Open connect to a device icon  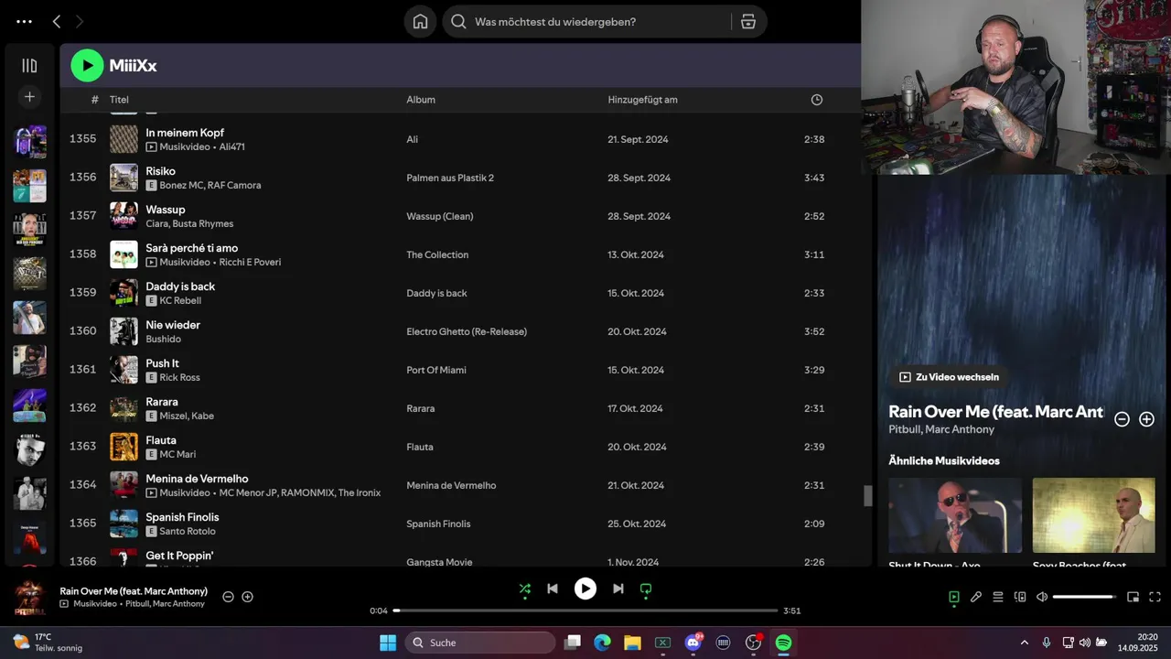tap(1020, 597)
